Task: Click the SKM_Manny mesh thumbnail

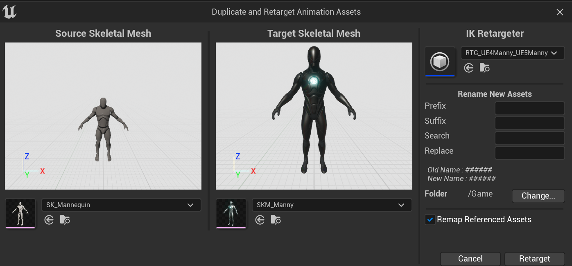Action: click(231, 213)
